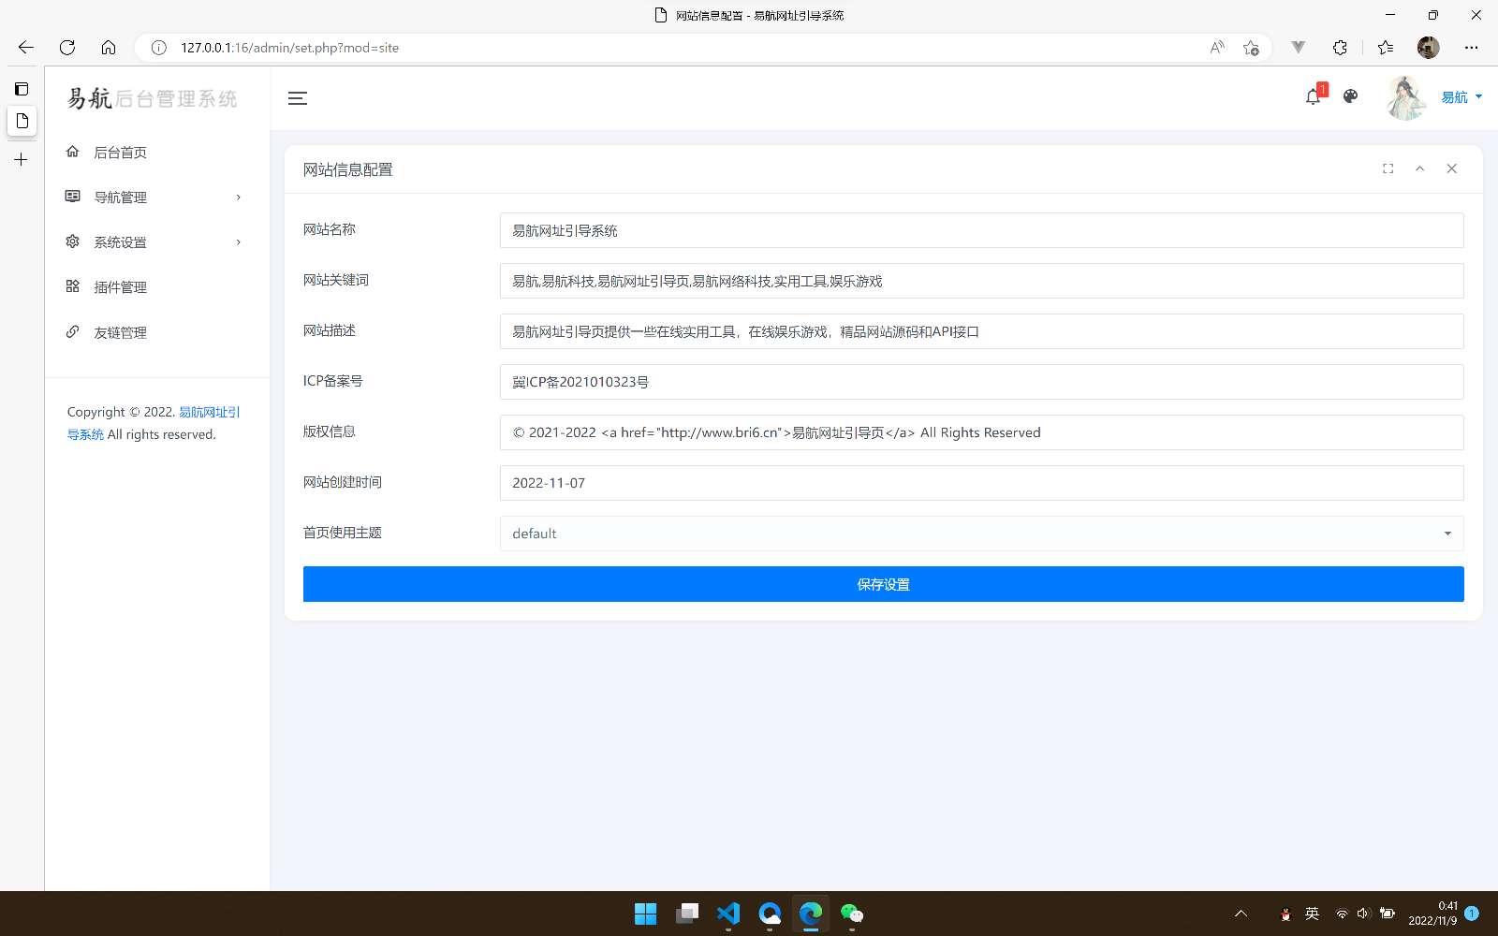Image resolution: width=1498 pixels, height=936 pixels.
Task: Click the gray triangle extension icon
Action: point(1298,48)
